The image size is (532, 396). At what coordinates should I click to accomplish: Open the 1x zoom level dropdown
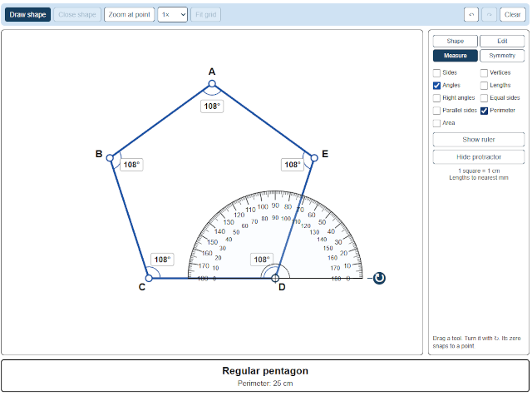click(x=172, y=15)
